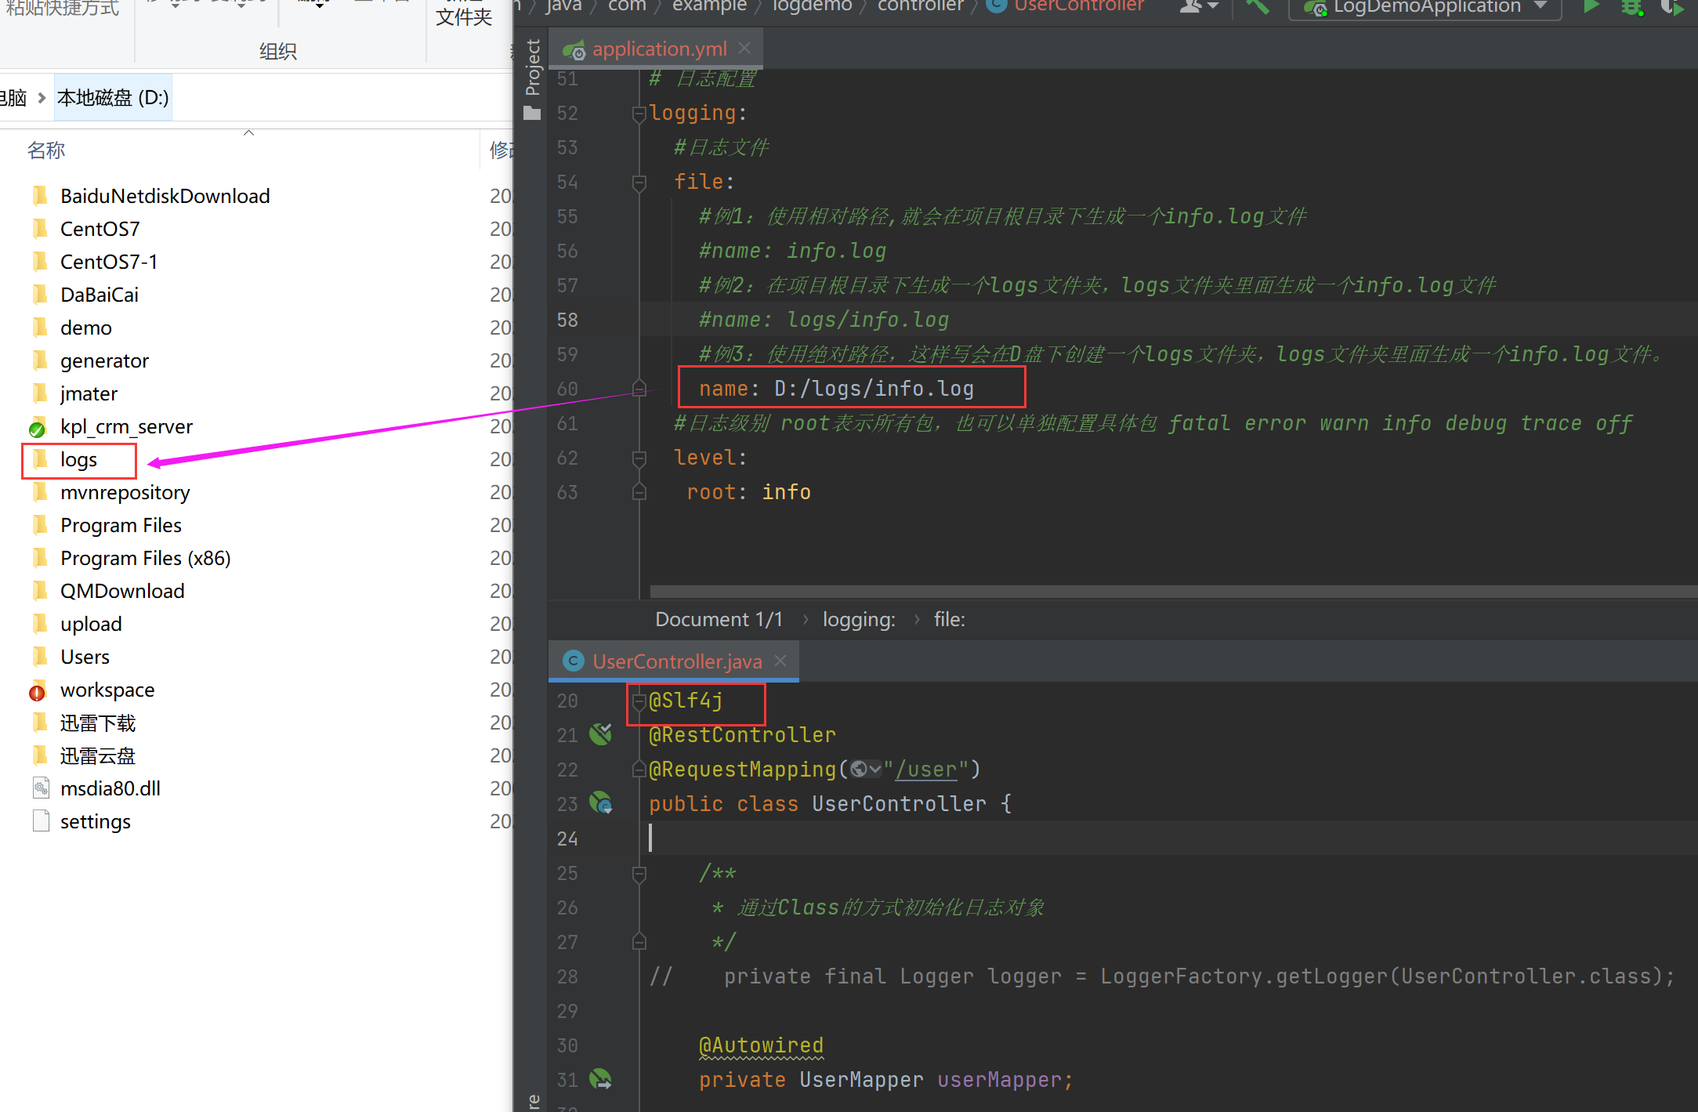Image resolution: width=1698 pixels, height=1112 pixels.
Task: Collapse the logging: block fold marker
Action: click(x=639, y=114)
